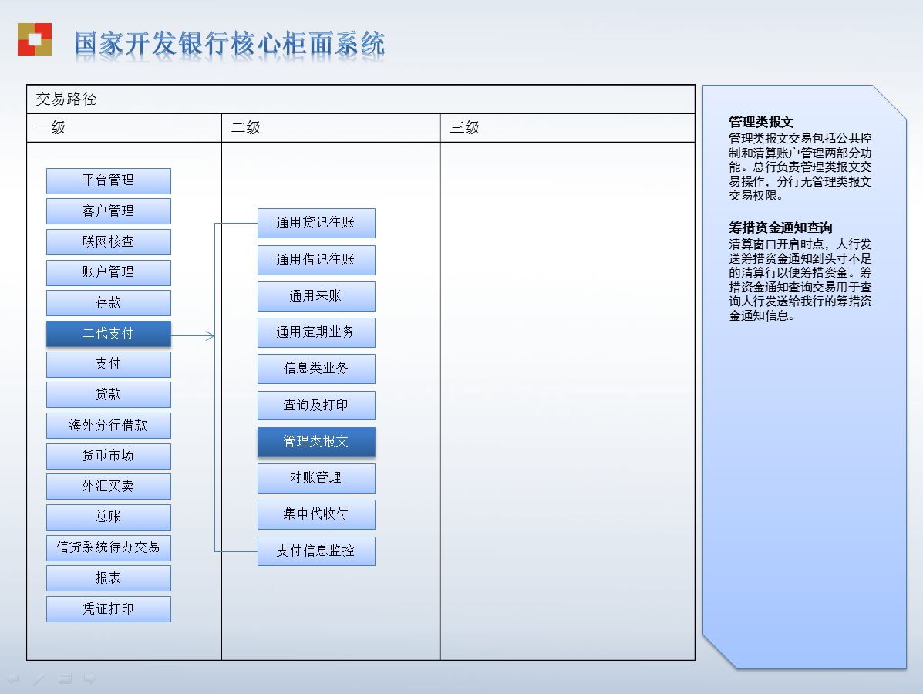The height and width of the screenshot is (694, 923).
Task: Open 货币市场 menu item
Action: [x=108, y=456]
